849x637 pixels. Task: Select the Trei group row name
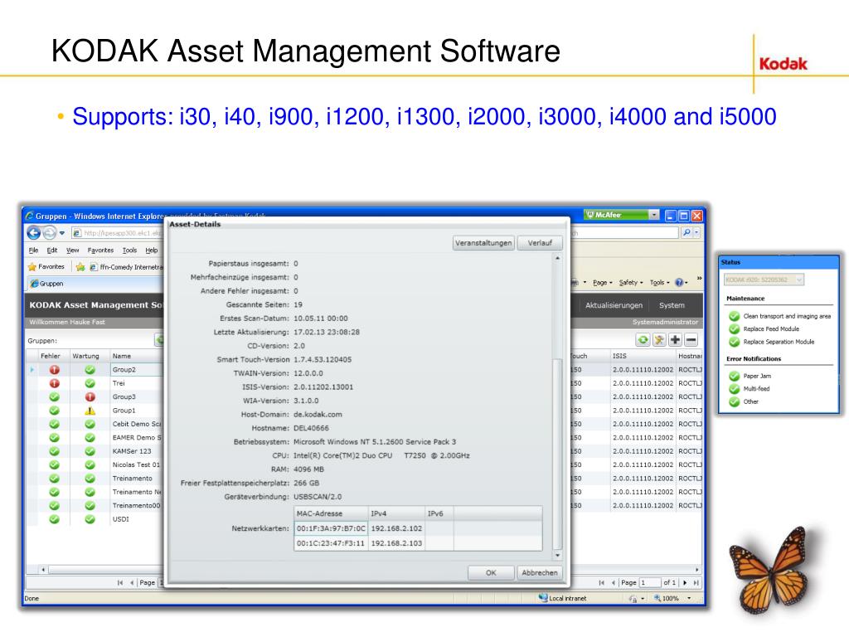coord(119,383)
